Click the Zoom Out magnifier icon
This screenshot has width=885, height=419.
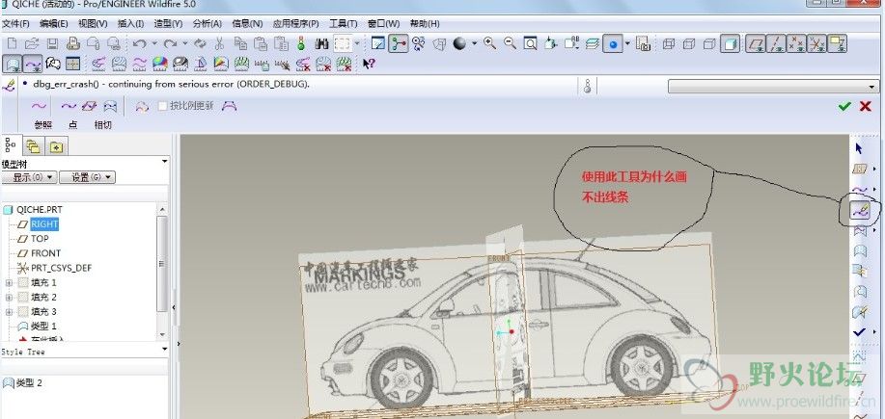(510, 43)
